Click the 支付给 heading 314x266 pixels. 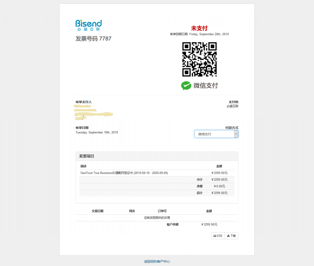click(233, 102)
